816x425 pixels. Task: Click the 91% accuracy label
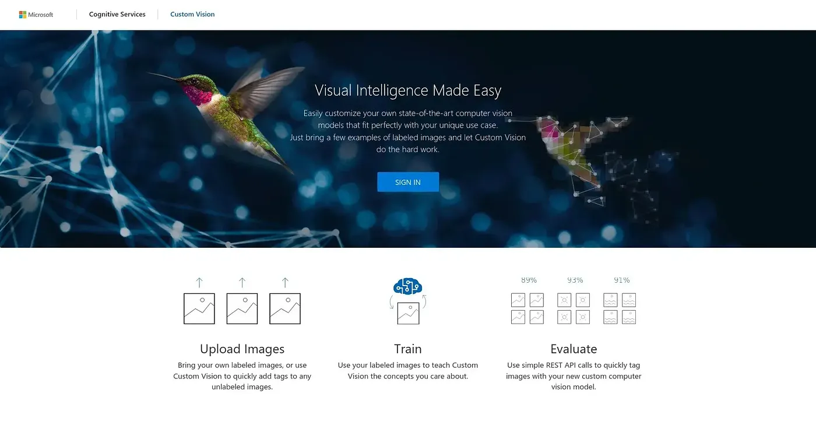coord(622,280)
